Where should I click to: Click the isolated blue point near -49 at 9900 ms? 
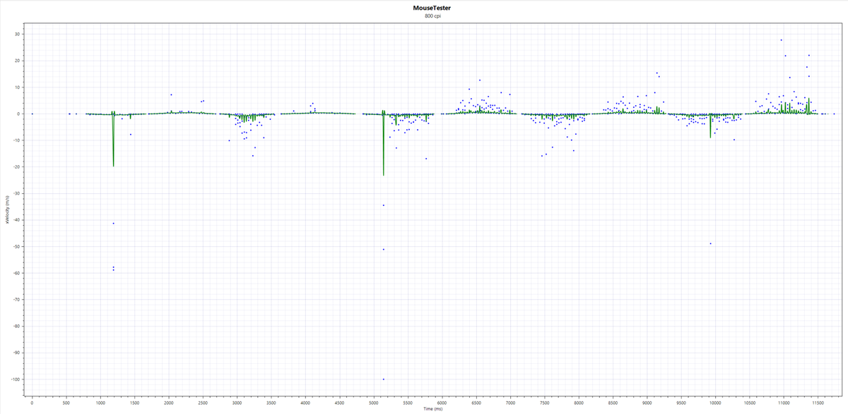(710, 243)
